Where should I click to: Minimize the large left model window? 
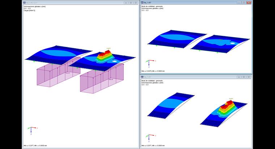tap(126, 3)
